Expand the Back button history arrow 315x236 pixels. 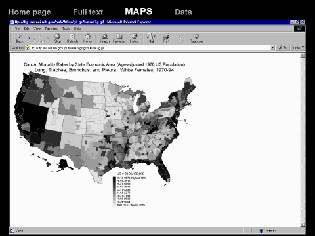click(29, 38)
